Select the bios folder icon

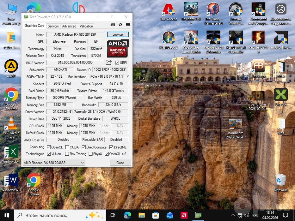[x=281, y=126]
